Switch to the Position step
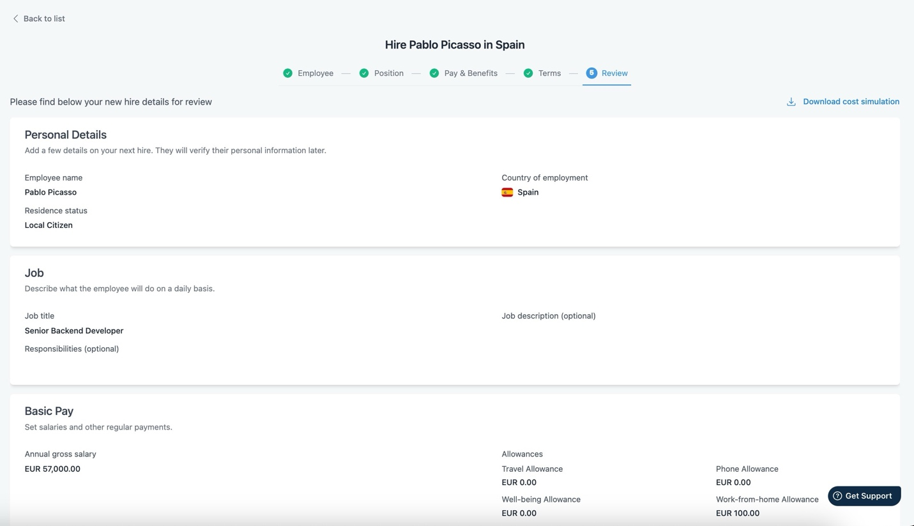Image resolution: width=914 pixels, height=526 pixels. coord(388,73)
